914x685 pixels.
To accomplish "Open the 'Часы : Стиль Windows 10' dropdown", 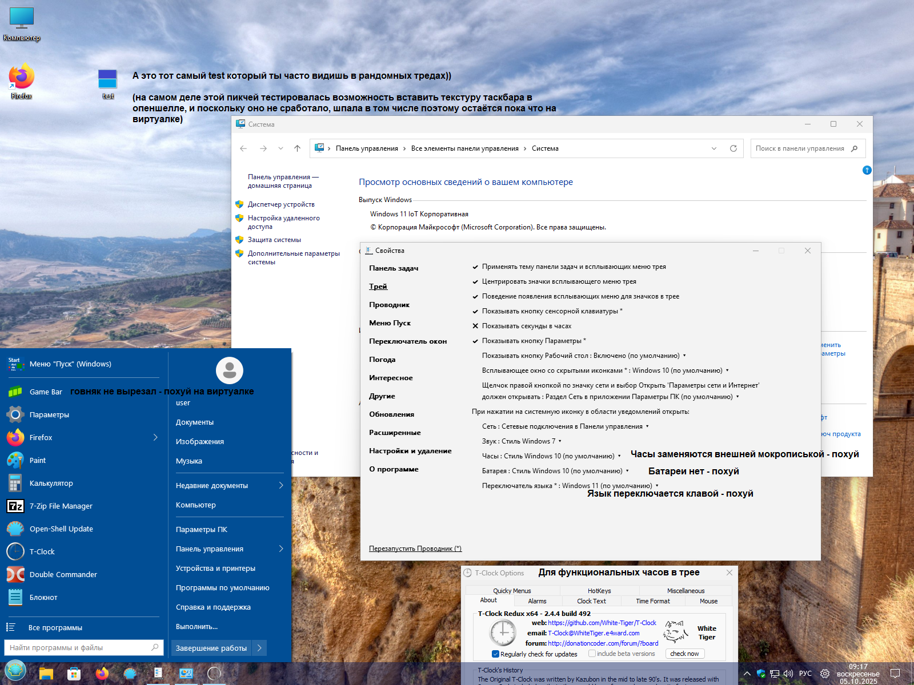I will click(x=551, y=456).
